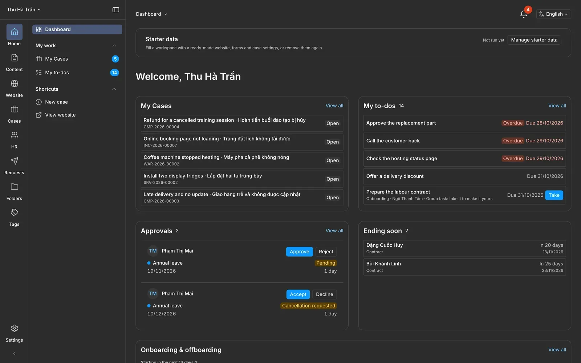Accept the leave cancellation request

pos(298,294)
